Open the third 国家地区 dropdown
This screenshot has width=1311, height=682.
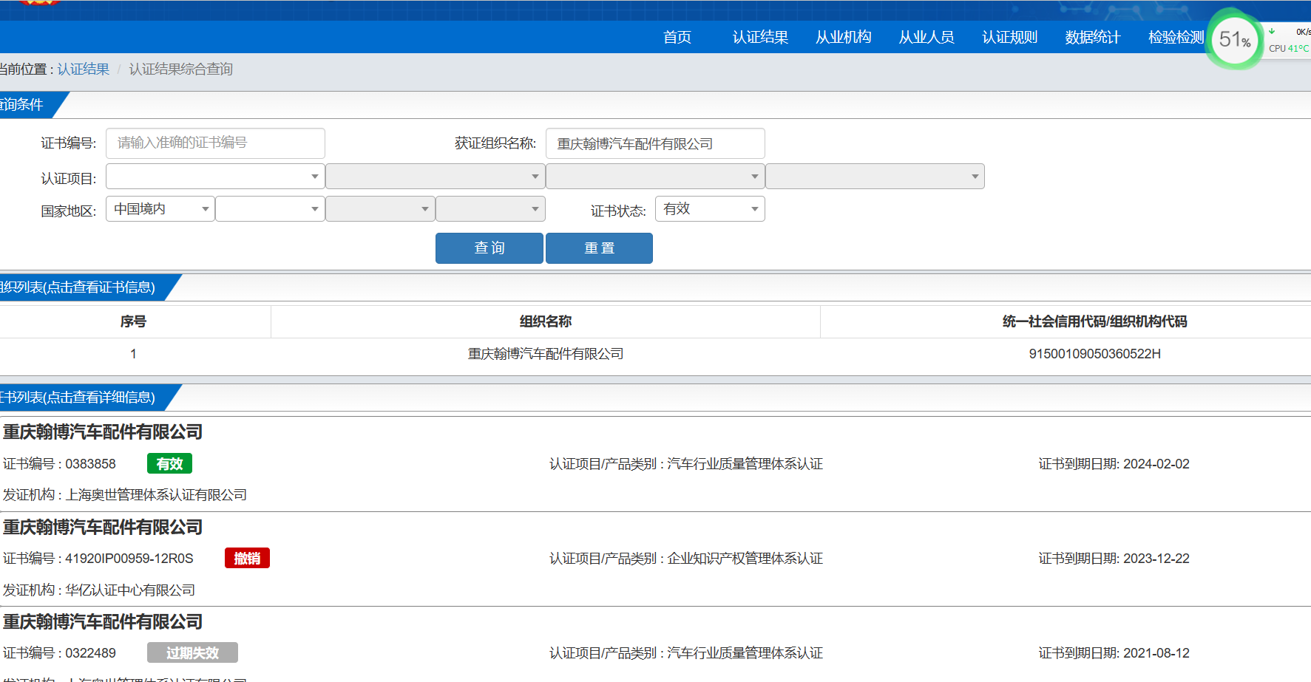(x=380, y=209)
